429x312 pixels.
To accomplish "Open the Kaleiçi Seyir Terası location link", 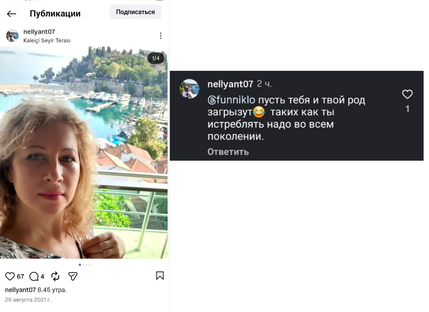I will 47,41.
